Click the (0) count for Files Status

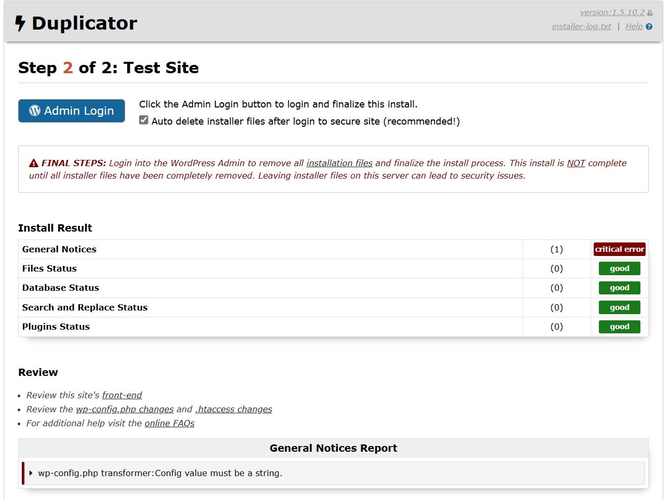tap(556, 268)
